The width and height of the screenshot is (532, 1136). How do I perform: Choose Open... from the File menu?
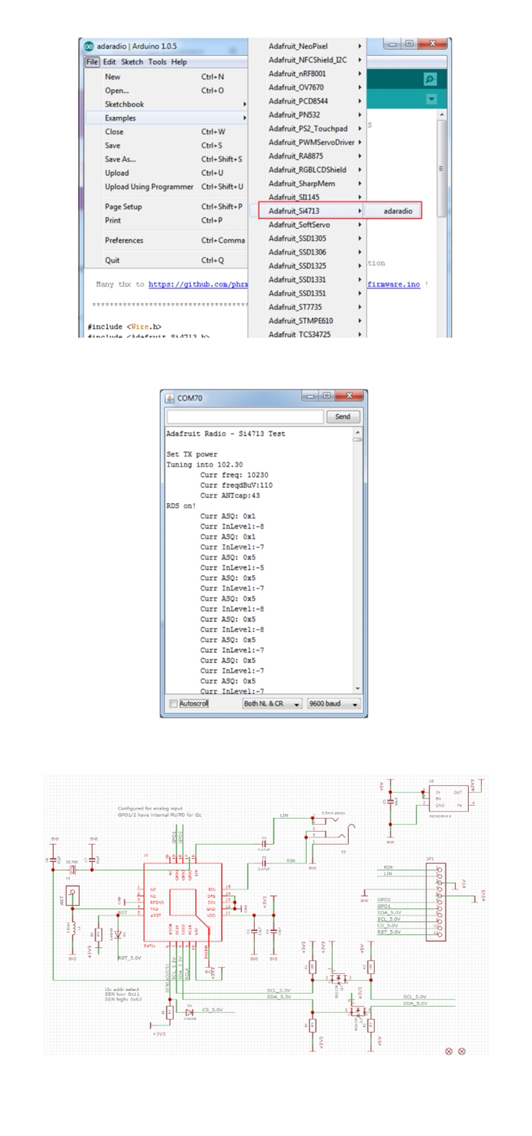coord(167,90)
